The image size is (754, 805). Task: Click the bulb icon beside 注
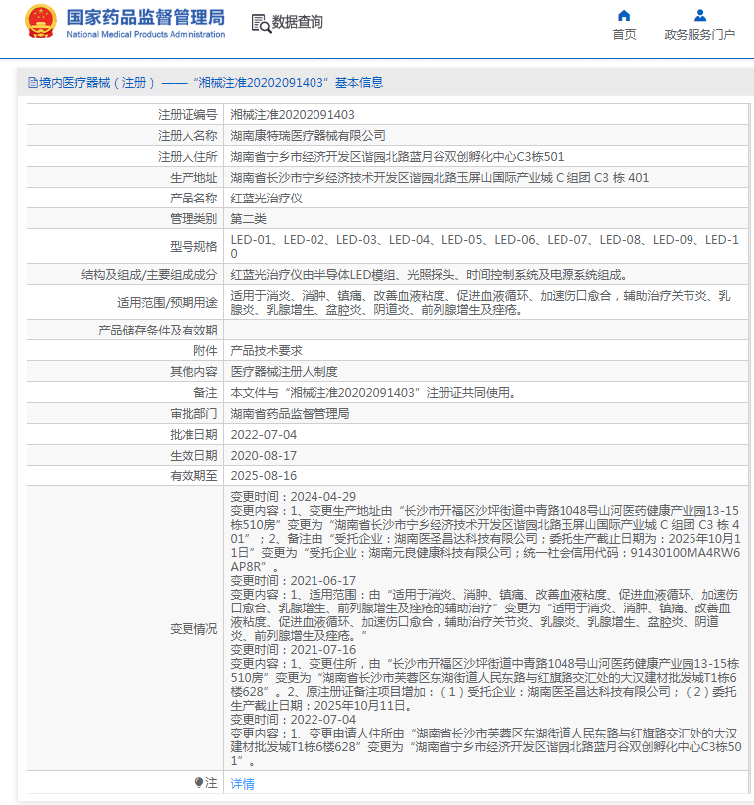199,782
